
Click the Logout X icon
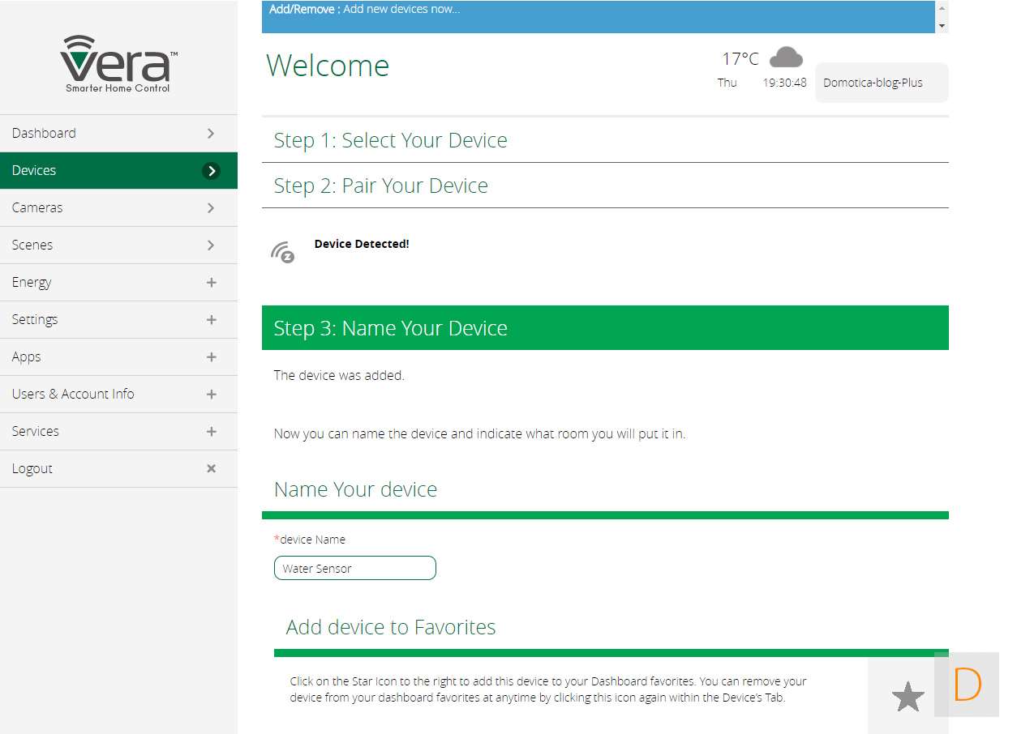pos(211,468)
